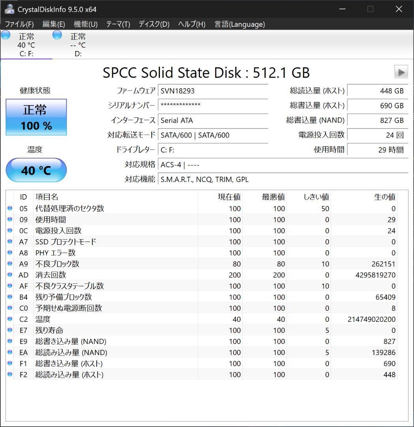Open the ヘルプ(H) menu

point(192,24)
